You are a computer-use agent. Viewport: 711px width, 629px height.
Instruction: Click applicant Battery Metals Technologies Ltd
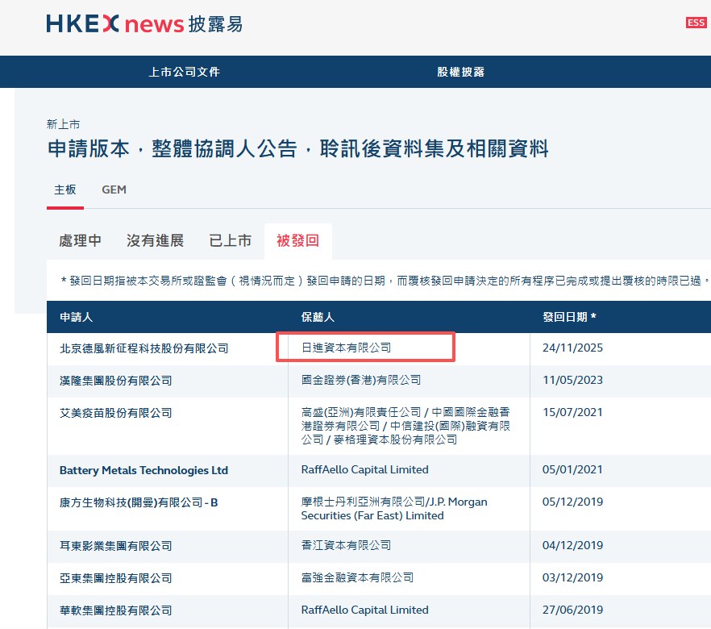[143, 470]
